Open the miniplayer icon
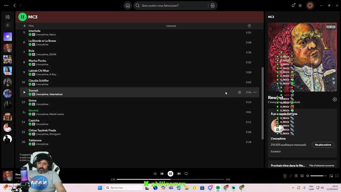This screenshot has width=341, height=192. point(331,176)
